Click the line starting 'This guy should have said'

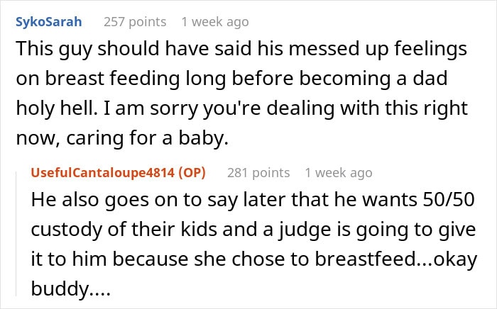point(241,50)
